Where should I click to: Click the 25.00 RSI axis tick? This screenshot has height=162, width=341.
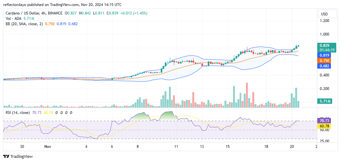324,141
